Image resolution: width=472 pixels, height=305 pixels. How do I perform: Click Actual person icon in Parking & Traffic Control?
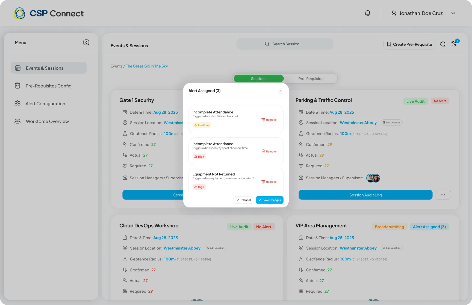tap(301, 155)
